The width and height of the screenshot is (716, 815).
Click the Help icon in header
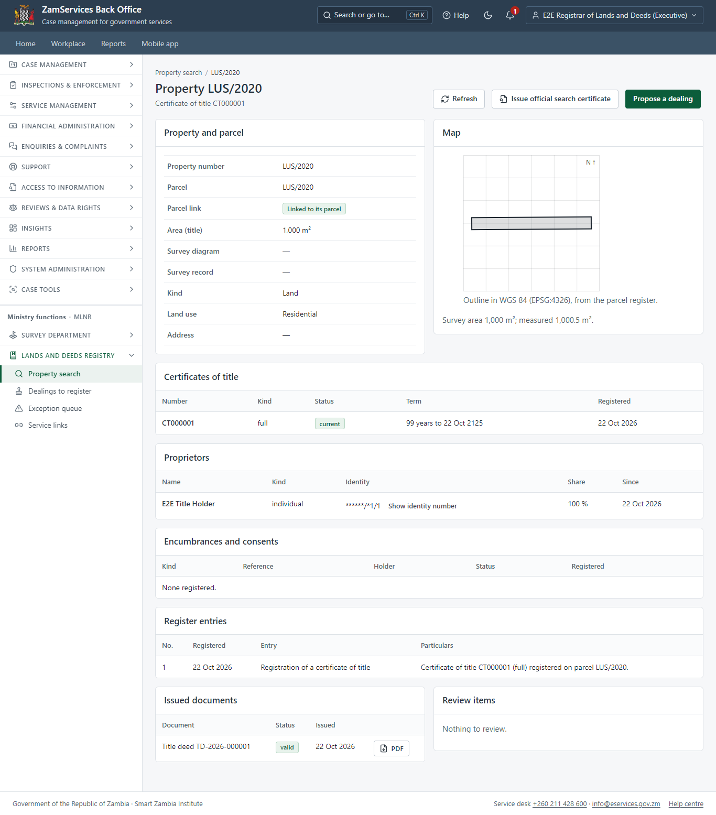point(447,15)
